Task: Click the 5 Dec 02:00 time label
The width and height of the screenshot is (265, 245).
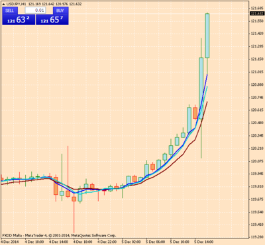Action: click(132, 242)
